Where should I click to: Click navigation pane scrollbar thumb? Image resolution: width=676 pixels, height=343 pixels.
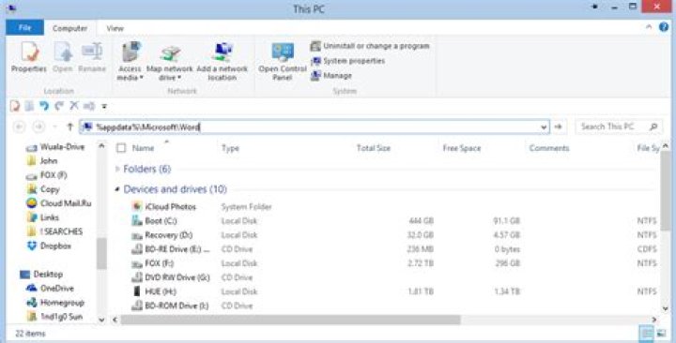[x=101, y=253]
